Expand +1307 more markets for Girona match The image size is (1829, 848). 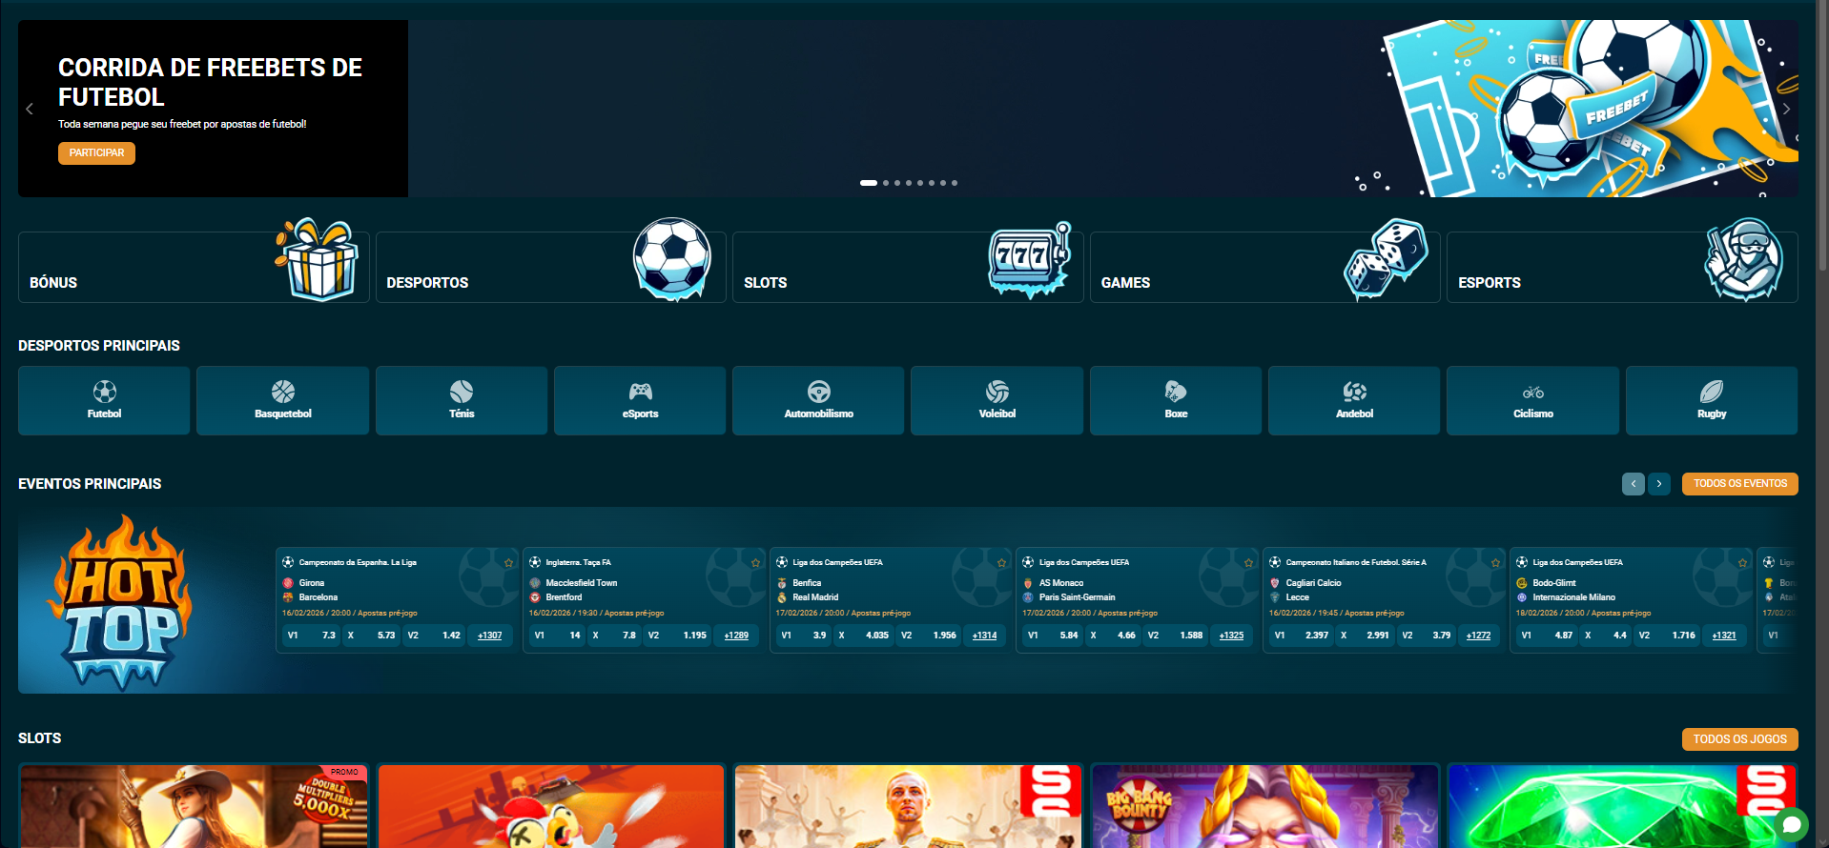tap(490, 636)
